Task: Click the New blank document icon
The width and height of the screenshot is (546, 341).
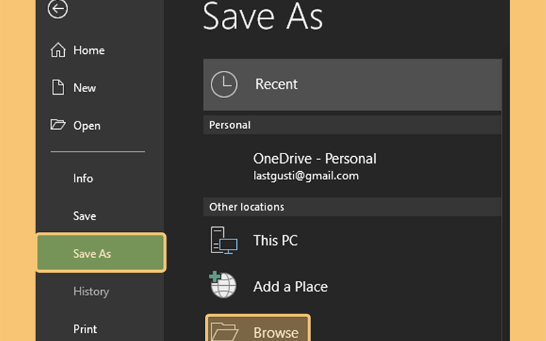Action: pos(58,87)
